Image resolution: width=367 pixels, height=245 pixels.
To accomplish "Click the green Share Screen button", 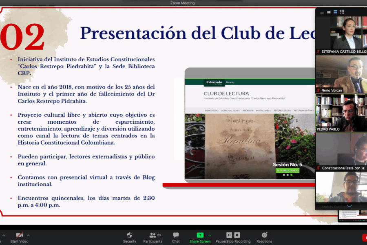I will click(x=200, y=237).
